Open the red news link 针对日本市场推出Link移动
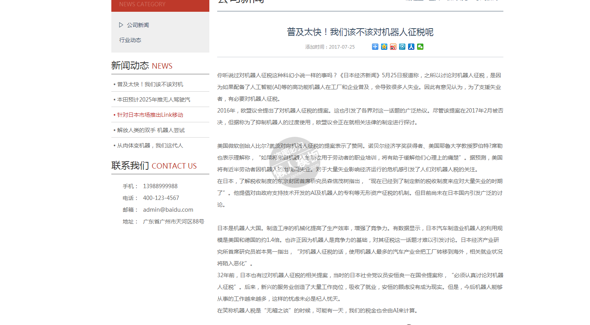 [150, 115]
